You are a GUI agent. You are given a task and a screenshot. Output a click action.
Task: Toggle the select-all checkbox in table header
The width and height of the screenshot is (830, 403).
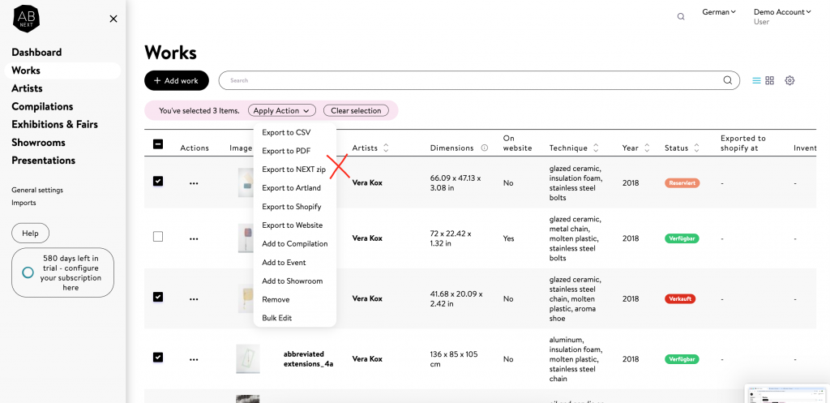158,144
